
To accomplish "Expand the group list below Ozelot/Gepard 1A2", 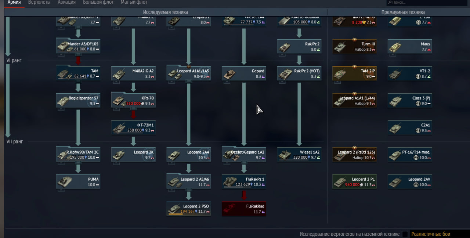I will click(244, 163).
